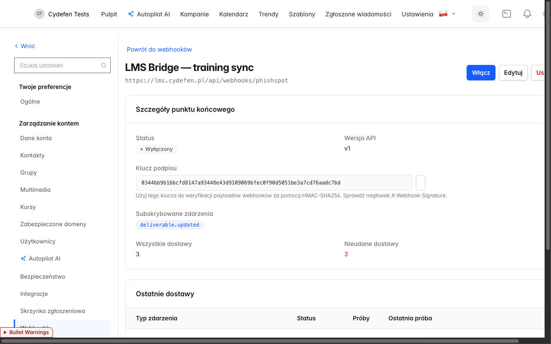This screenshot has height=344, width=551.
Task: Click the webhook URL under the title
Action: click(207, 80)
